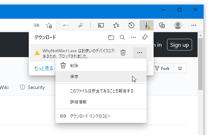Open Edge settings and more menu
This screenshot has height=135, width=208.
tap(194, 25)
